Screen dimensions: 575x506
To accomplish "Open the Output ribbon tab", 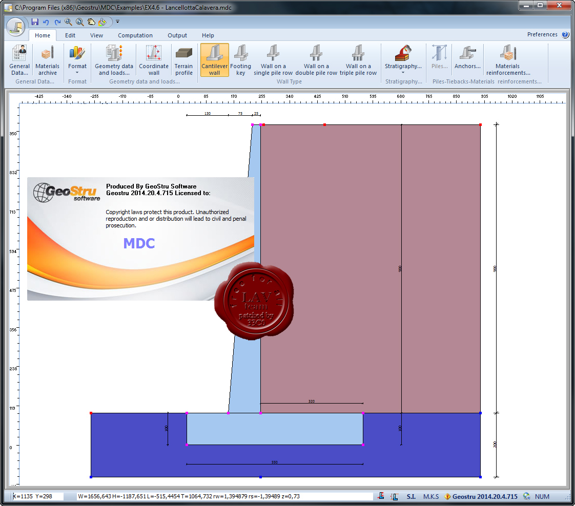I will pyautogui.click(x=177, y=35).
